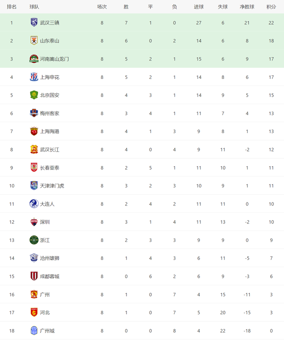The image size is (284, 343).
Task: Click the 沧州雄狮 team name
Action: pyautogui.click(x=50, y=258)
